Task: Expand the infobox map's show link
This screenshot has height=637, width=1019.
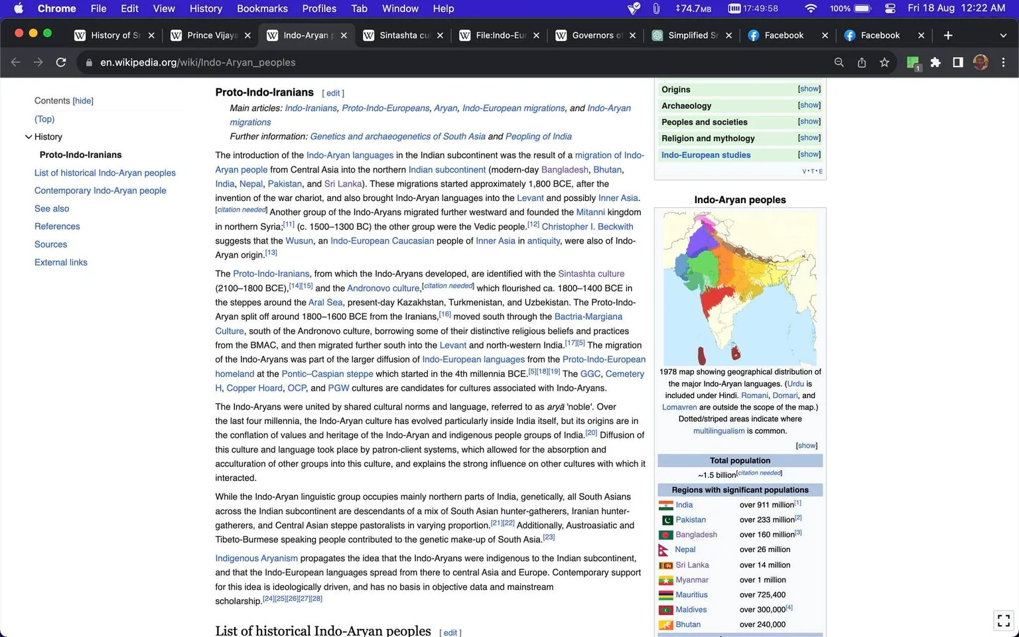Action: click(x=807, y=445)
